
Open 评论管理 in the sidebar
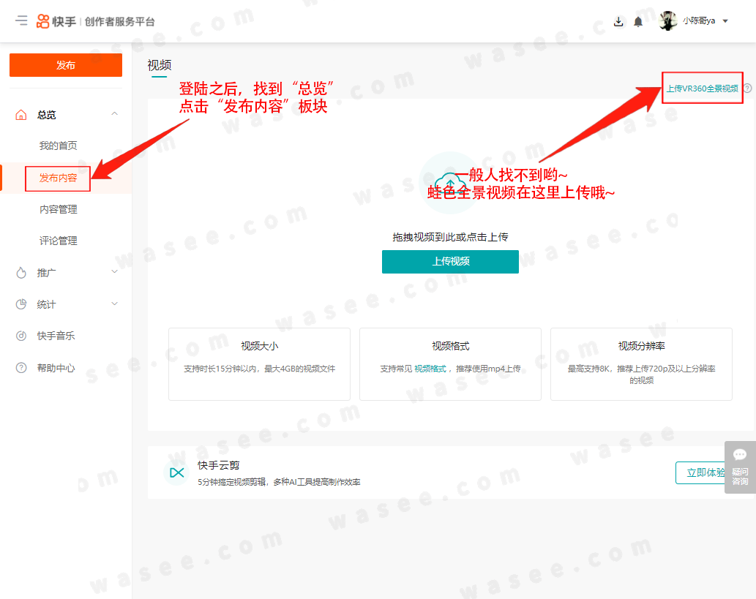click(x=58, y=241)
